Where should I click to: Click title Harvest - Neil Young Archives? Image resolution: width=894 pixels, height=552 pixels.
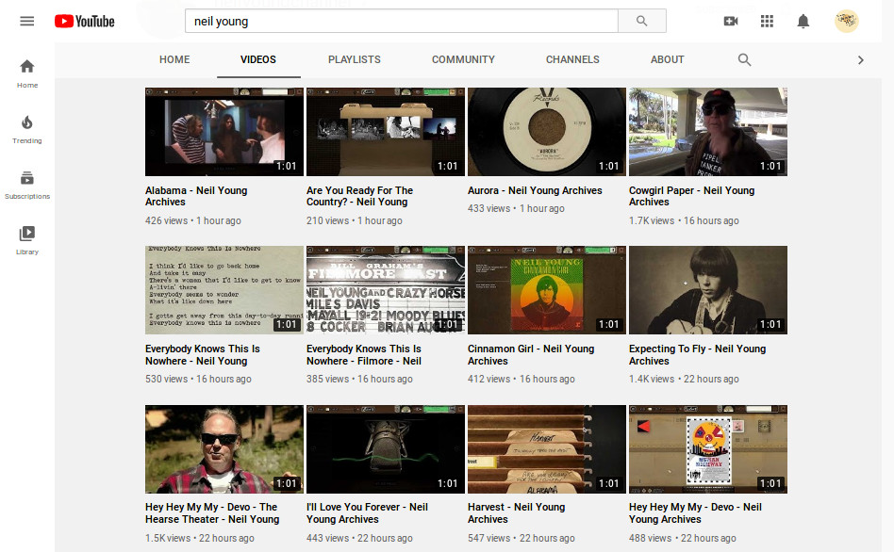point(517,513)
